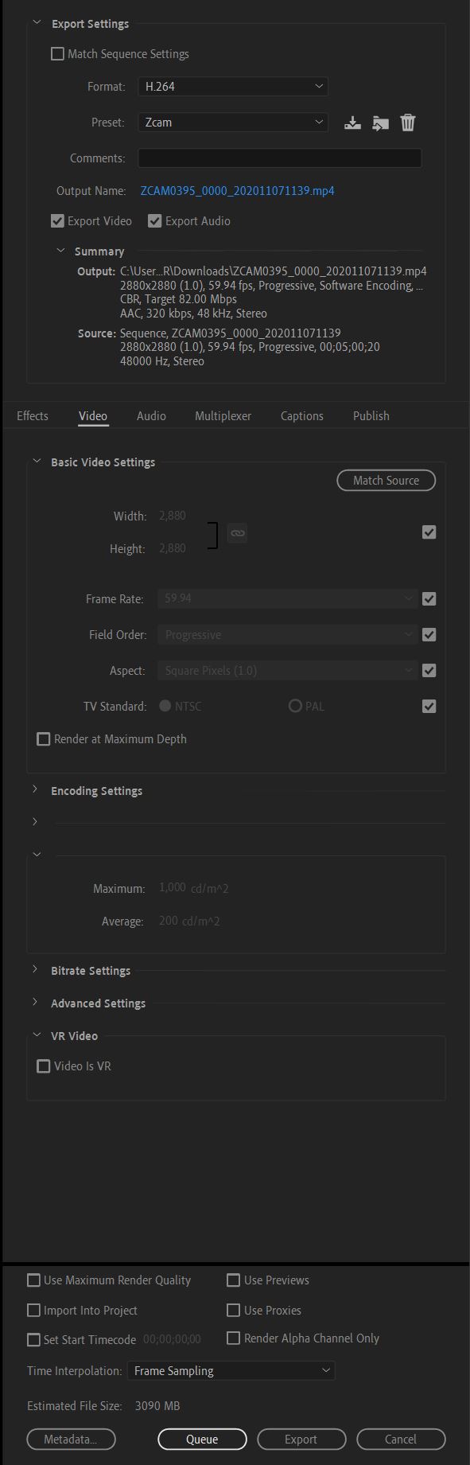The width and height of the screenshot is (470, 1465).
Task: Collapse the Export Settings section chevron
Action: (37, 23)
